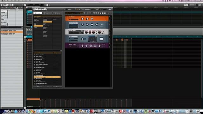Image resolution: width=203 pixels, height=114 pixels.
Task: Click the Info button below preset list
Action: (x=38, y=87)
